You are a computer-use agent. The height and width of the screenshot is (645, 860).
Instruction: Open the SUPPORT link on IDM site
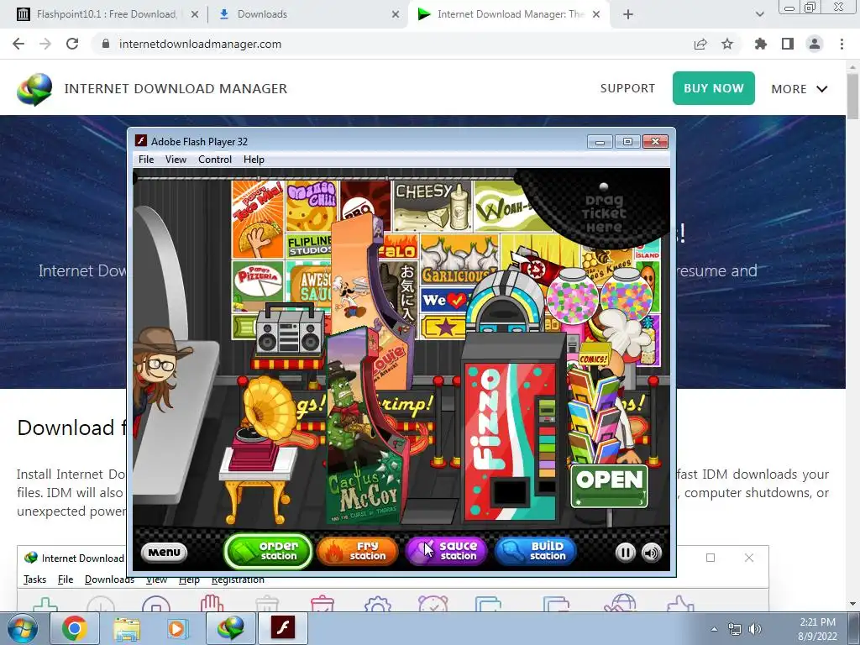[x=627, y=88]
